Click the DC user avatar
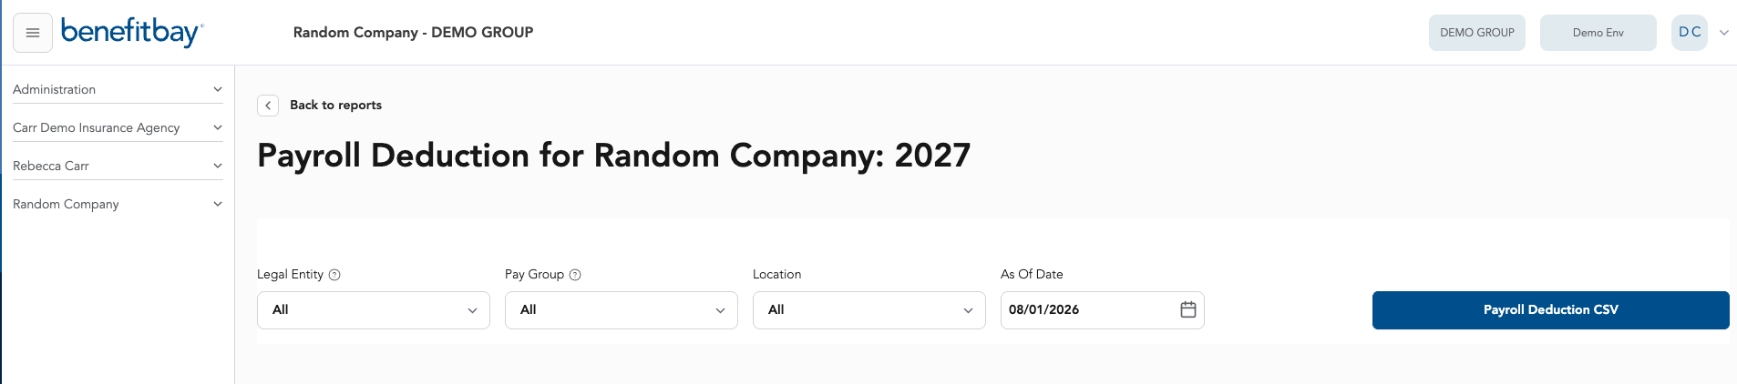This screenshot has width=1737, height=384. point(1690,33)
